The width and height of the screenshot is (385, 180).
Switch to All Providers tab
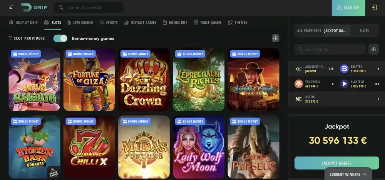(309, 31)
